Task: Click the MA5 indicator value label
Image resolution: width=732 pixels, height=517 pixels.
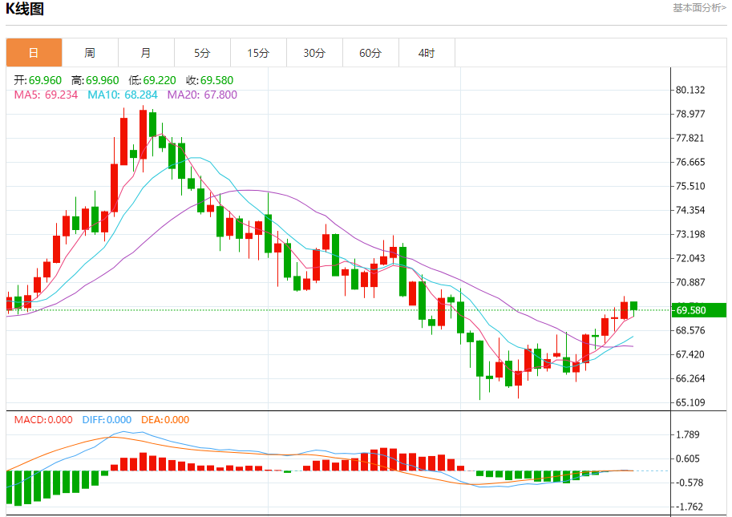Action: [x=46, y=95]
